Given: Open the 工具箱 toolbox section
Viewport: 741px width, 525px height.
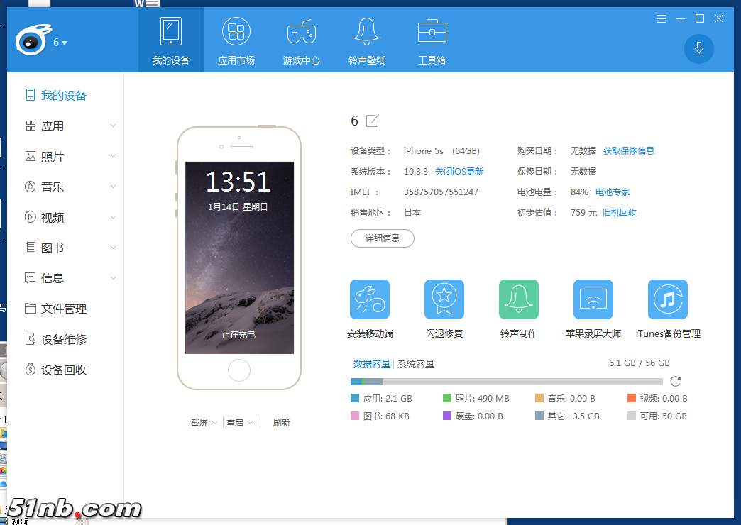Looking at the screenshot, I should (x=432, y=40).
